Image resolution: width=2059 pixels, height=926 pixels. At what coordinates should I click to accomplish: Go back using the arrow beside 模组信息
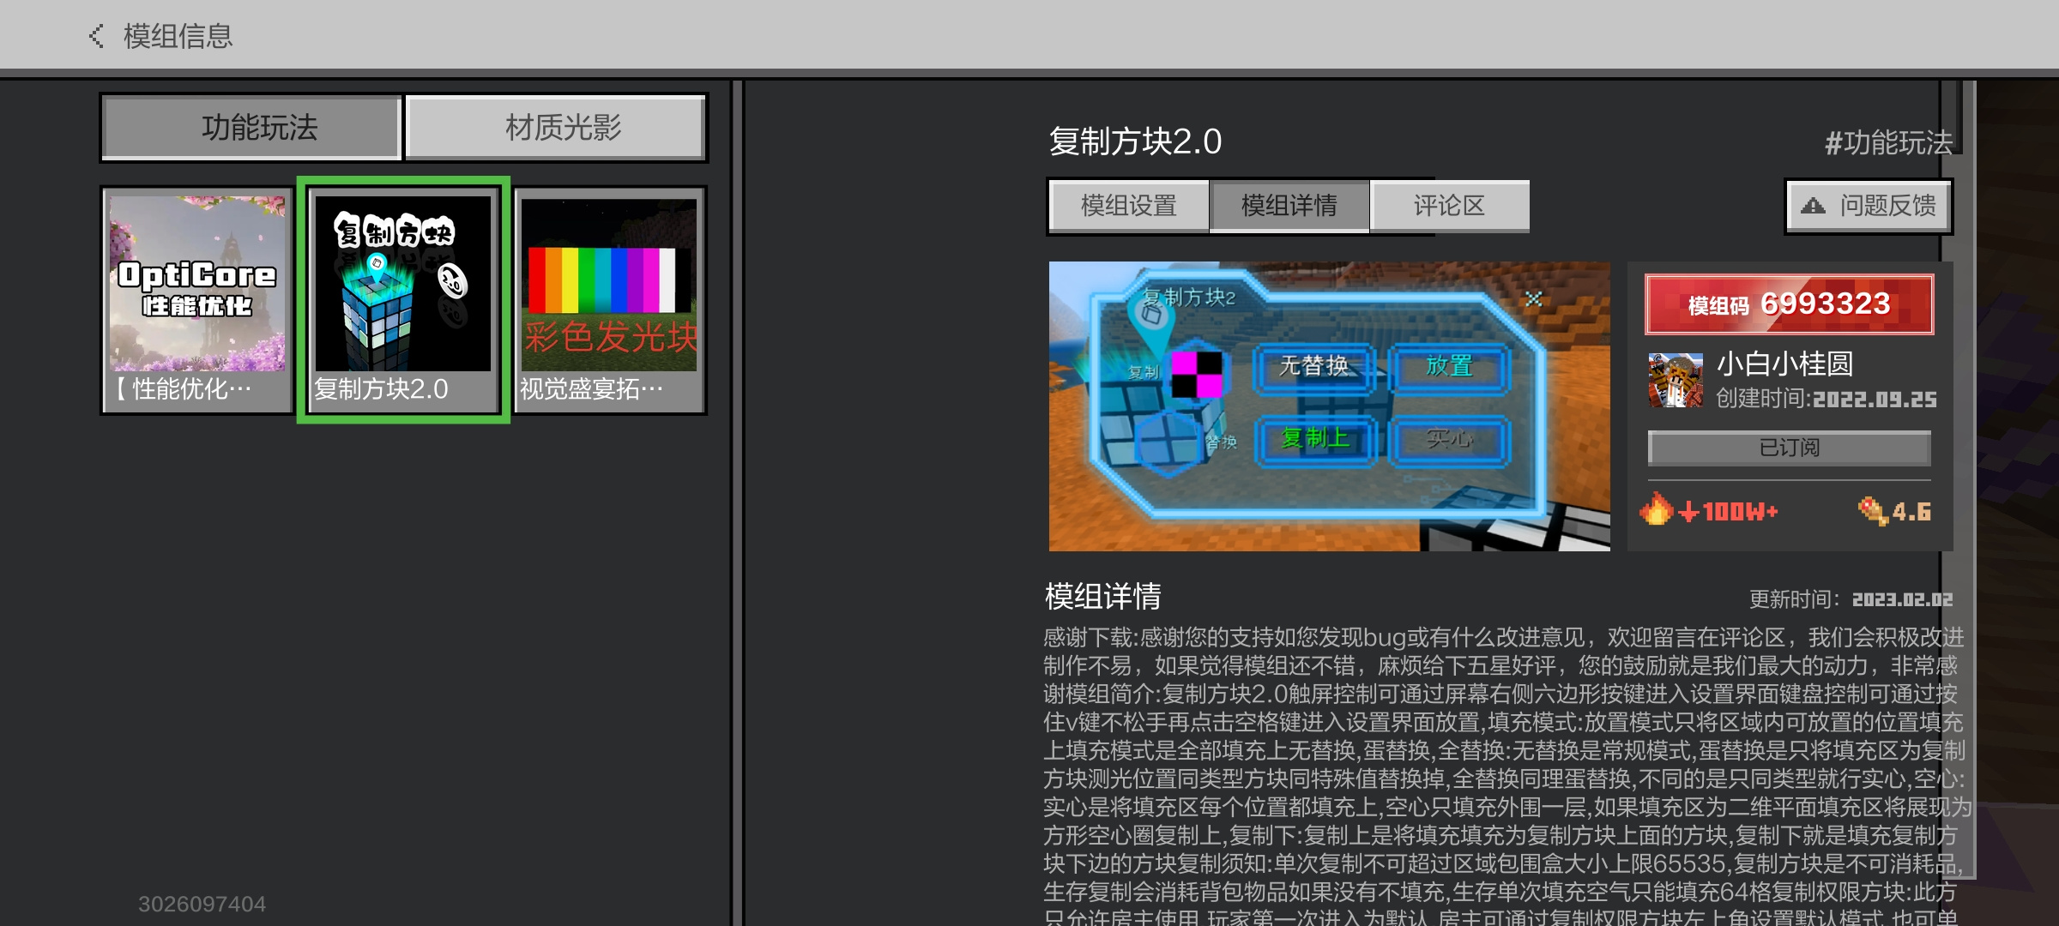click(x=96, y=36)
